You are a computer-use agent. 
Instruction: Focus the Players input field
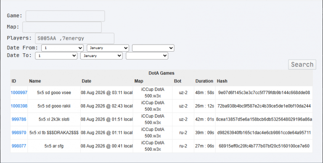coord(74,38)
